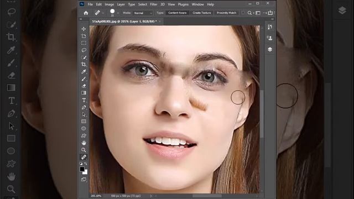Close the open .jpg document tab
Screen dimensions: 354x199
(x=160, y=22)
